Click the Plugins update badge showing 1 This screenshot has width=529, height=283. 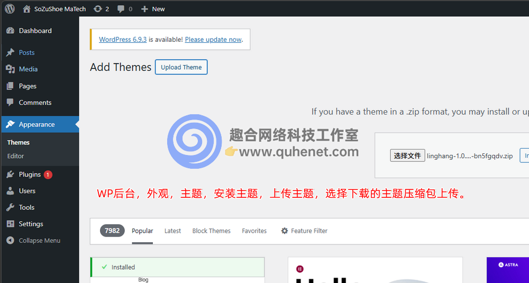pos(48,175)
